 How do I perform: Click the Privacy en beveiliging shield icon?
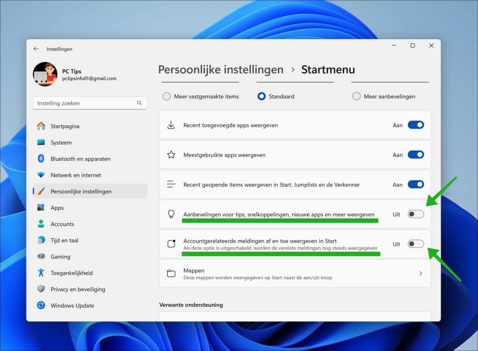(x=41, y=289)
